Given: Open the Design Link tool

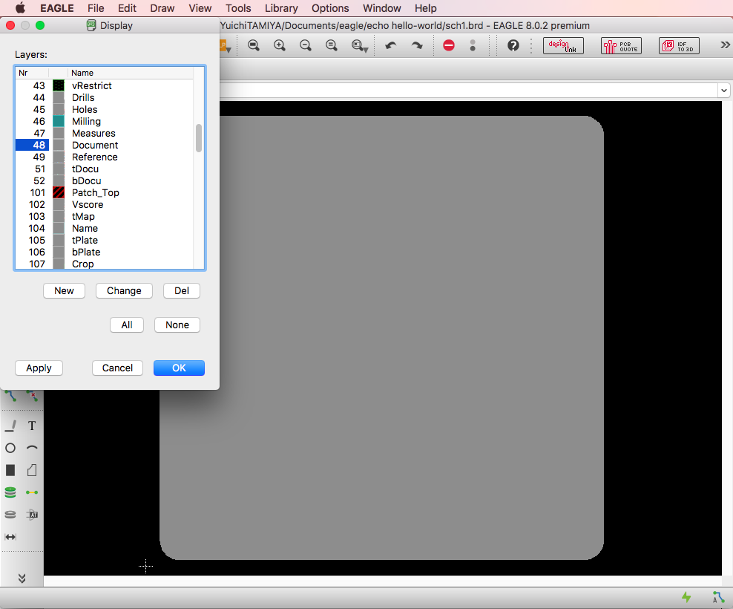Looking at the screenshot, I should point(563,45).
